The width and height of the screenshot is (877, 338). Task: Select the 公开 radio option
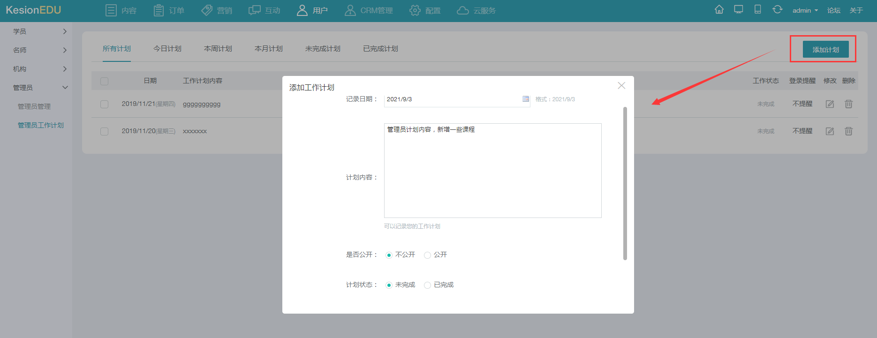[427, 255]
